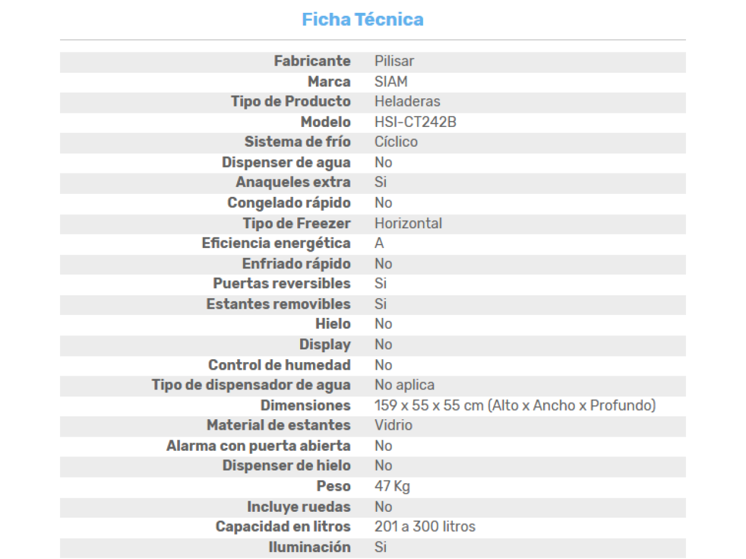Viewport: 746px width, 559px height.
Task: Click the Eficiencia energética value A
Action: tap(379, 243)
